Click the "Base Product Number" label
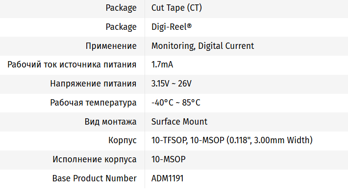 (x=94, y=178)
